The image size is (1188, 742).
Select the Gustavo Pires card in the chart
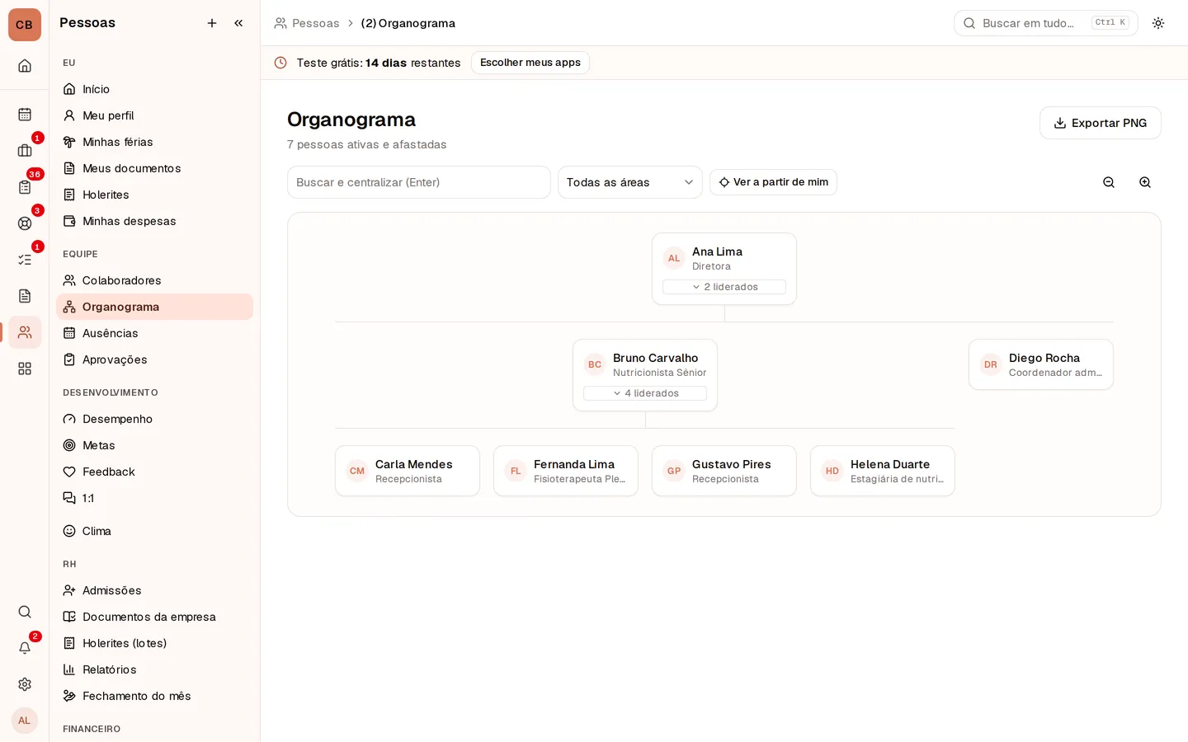[x=724, y=471]
